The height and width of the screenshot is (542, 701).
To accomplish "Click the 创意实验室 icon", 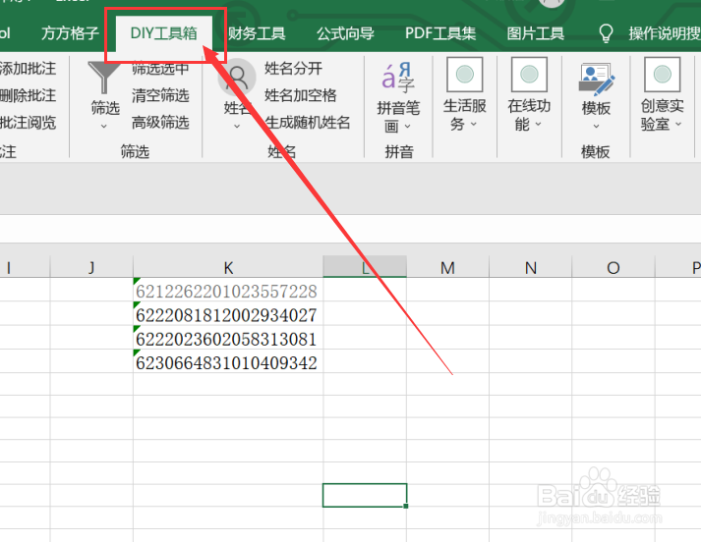I will pos(663,75).
